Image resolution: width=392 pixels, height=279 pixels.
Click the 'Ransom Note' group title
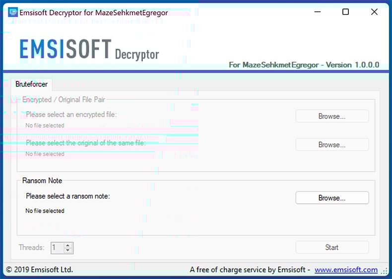42,180
